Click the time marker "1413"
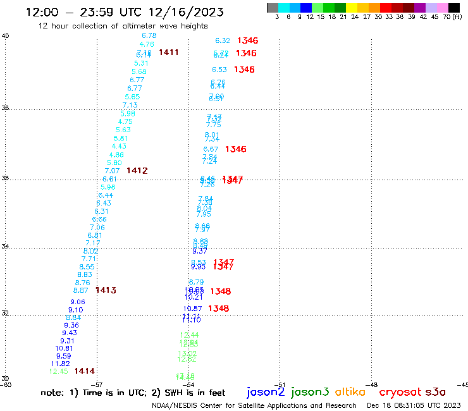Image resolution: width=468 pixels, height=411 pixels. click(x=106, y=290)
